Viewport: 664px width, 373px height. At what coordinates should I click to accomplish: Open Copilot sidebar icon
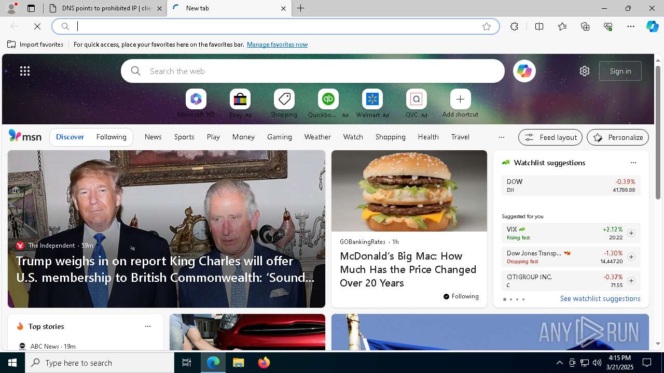653,26
